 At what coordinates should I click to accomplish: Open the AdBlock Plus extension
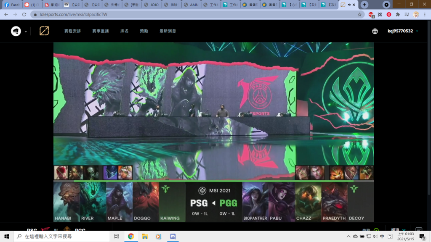[x=371, y=15]
